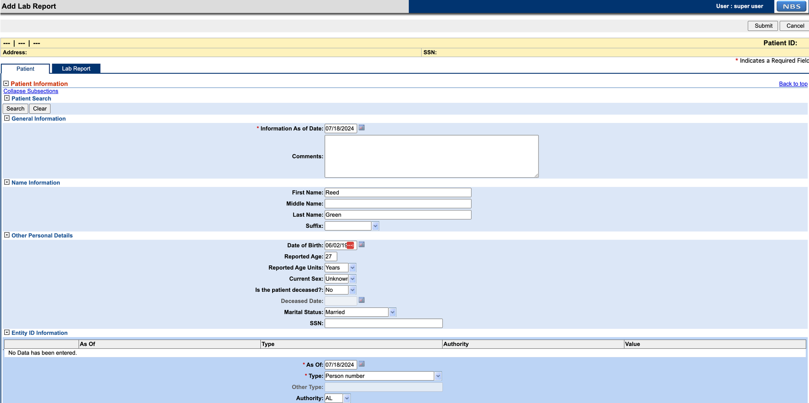Open the As Of calendar picker
The height and width of the screenshot is (403, 809).
(362, 364)
